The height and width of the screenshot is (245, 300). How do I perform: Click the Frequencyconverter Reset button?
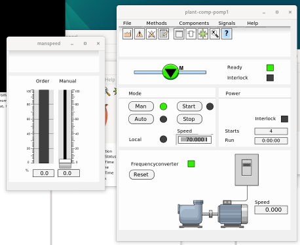tap(141, 174)
